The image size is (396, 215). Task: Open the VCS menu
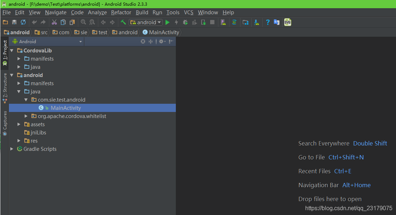tap(189, 12)
